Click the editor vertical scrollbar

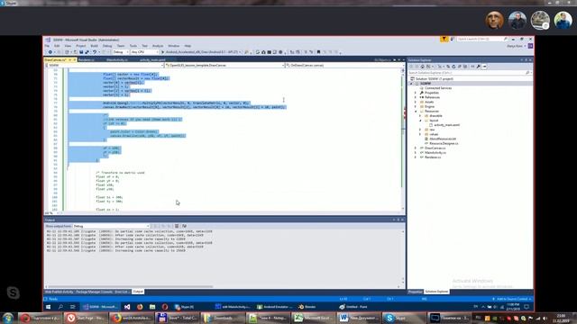pyautogui.click(x=403, y=139)
